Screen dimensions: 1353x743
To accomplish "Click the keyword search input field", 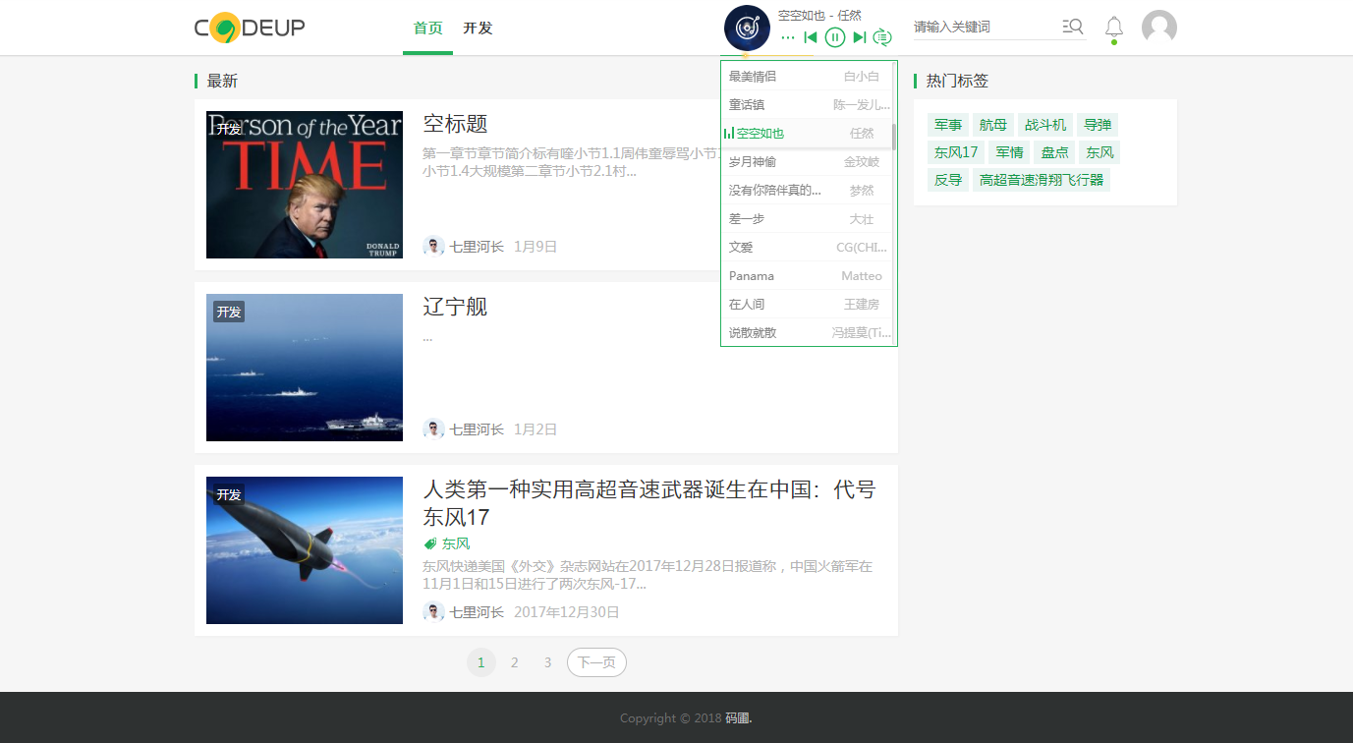I will point(985,27).
